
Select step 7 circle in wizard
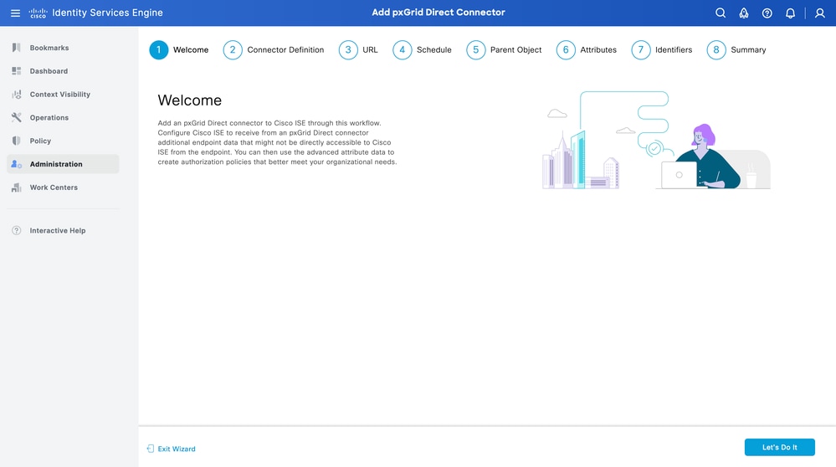(641, 49)
